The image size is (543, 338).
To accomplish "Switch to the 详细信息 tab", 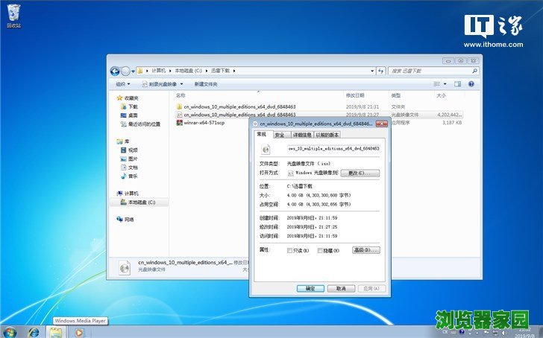I will pos(301,135).
